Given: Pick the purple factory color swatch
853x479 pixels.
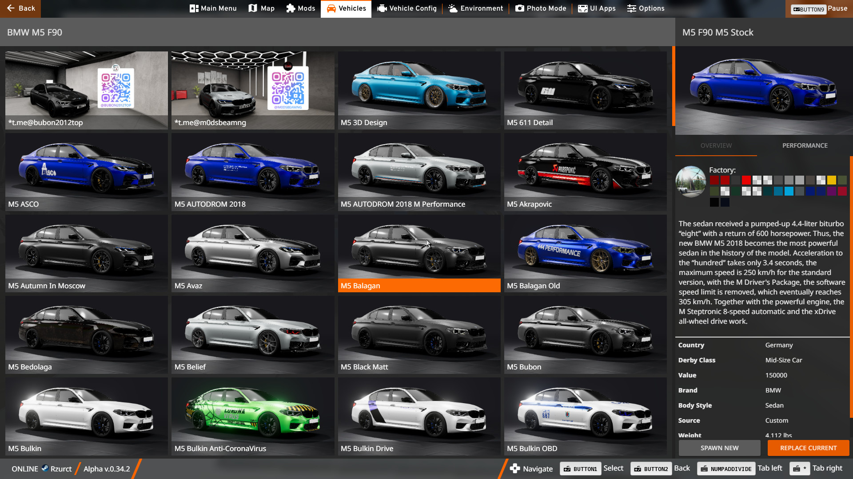Looking at the screenshot, I should (x=832, y=191).
